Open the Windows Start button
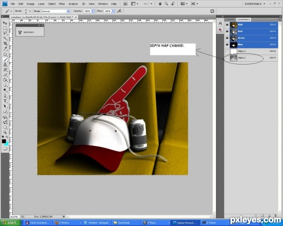This screenshot has width=283, height=226. coord(10,223)
